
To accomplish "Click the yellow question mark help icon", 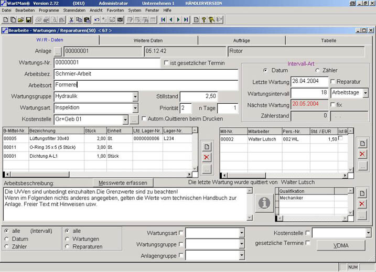I will pos(203,20).
